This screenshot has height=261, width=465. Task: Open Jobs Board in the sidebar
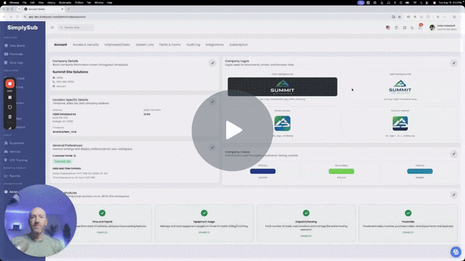click(x=15, y=46)
